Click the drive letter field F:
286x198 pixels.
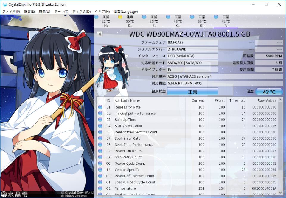click(193, 70)
